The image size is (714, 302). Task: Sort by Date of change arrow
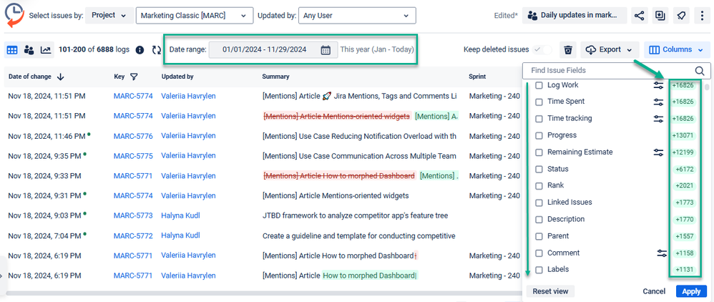click(61, 77)
